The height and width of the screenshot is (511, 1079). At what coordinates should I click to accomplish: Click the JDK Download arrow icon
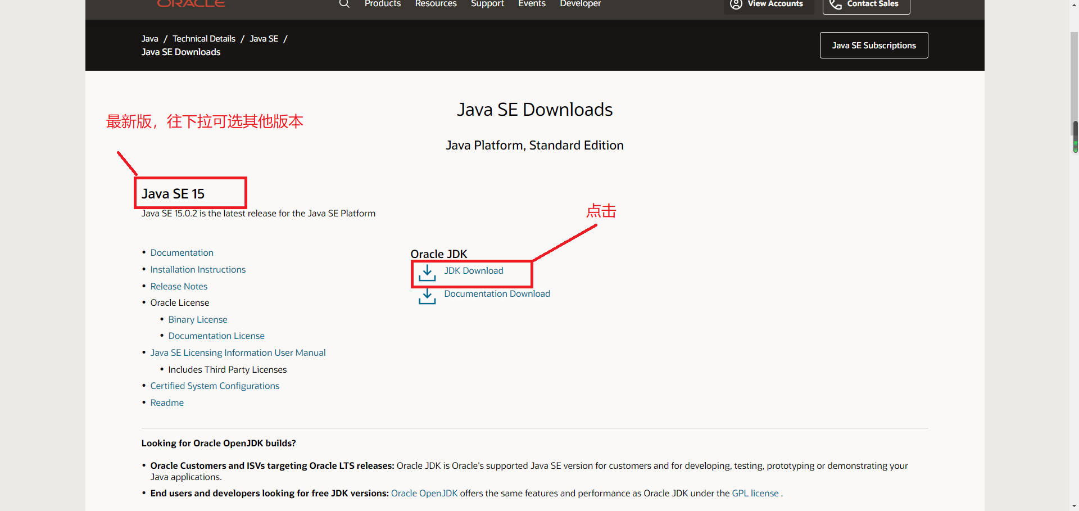point(427,273)
